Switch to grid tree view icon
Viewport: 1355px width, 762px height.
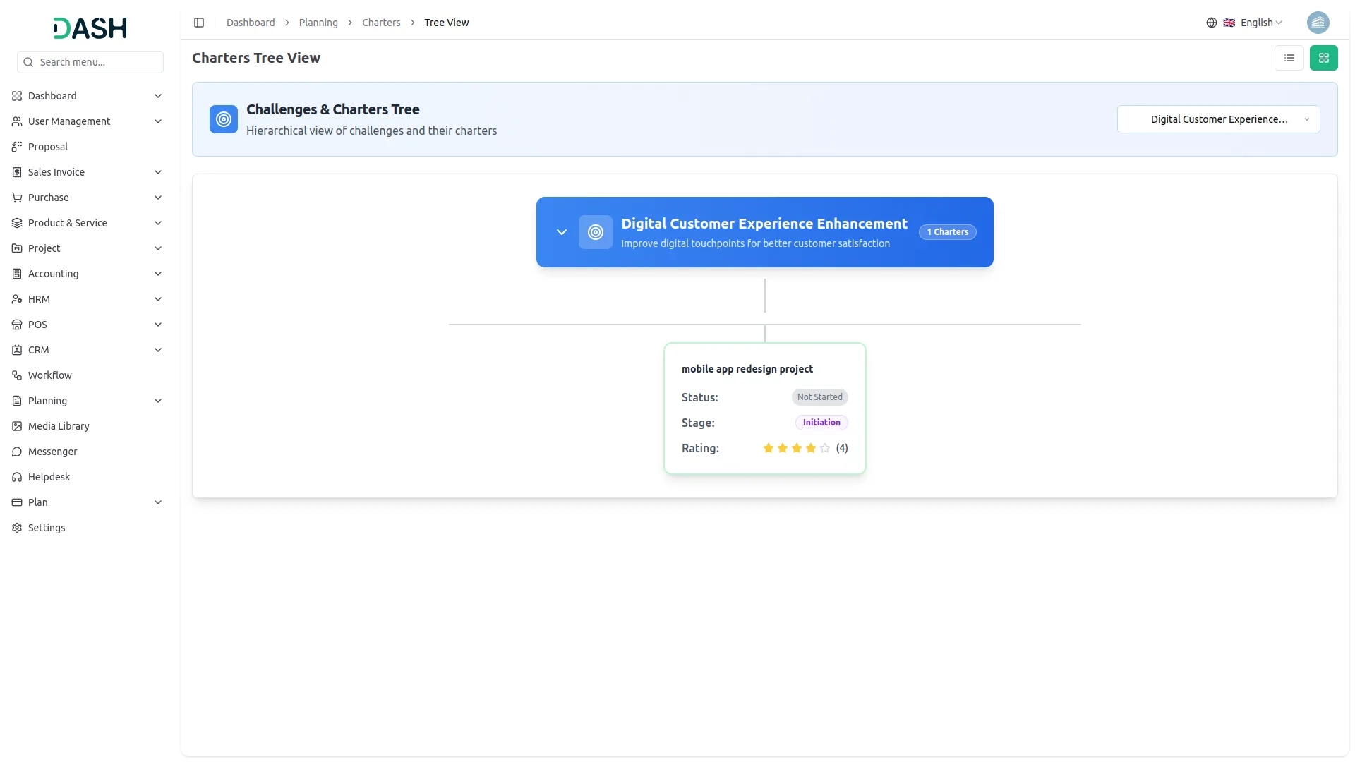pos(1323,58)
